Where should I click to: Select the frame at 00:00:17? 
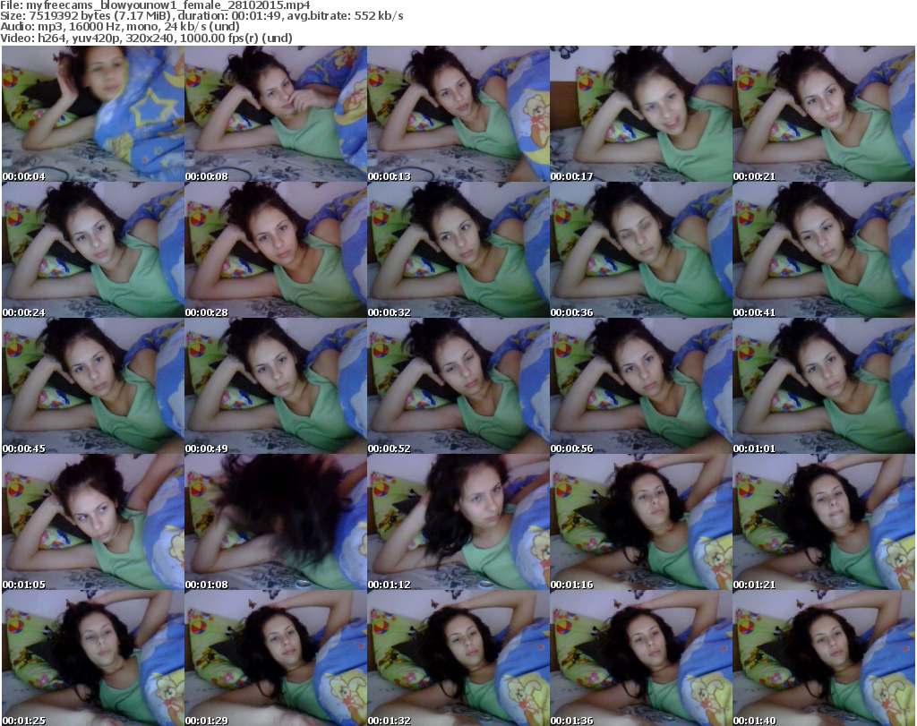coord(641,114)
